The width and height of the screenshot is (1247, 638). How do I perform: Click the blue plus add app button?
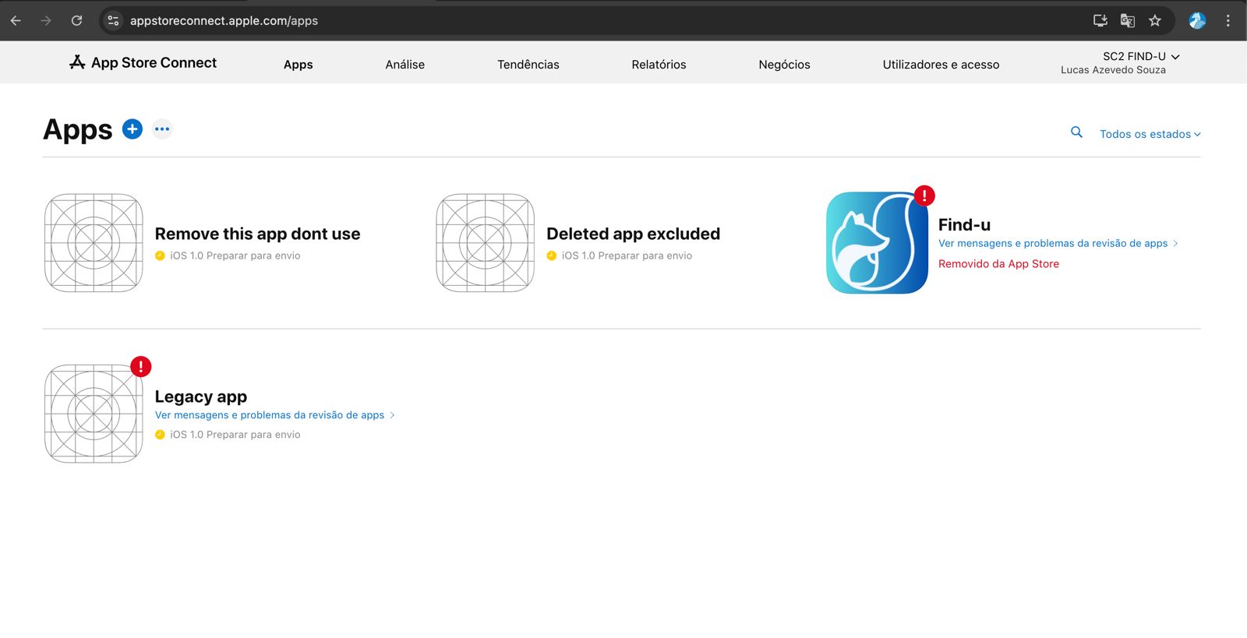132,129
